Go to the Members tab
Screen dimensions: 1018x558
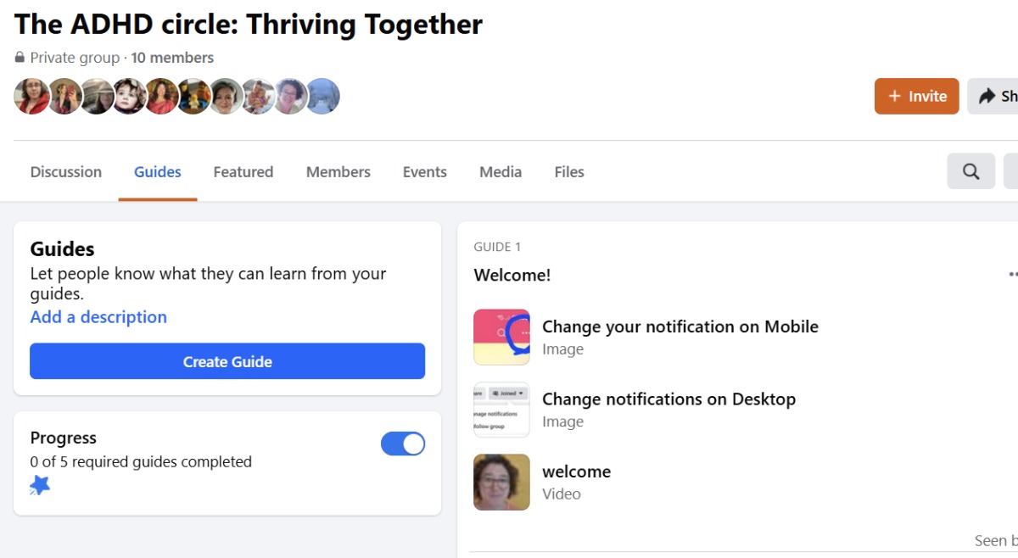(338, 171)
